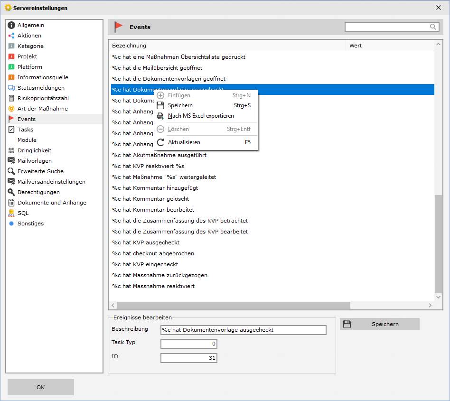Click the Dringlichkeit icon
The width and height of the screenshot is (450, 401).
click(x=11, y=150)
